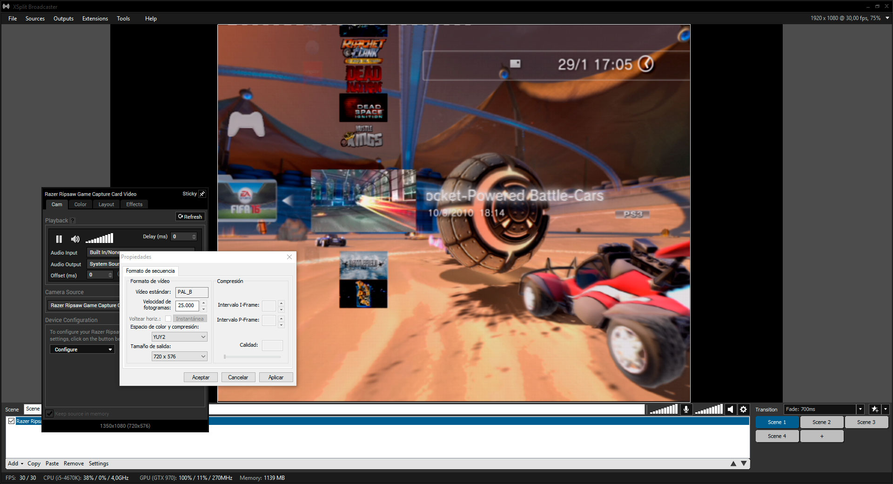Switch to the Effects tab
Image resolution: width=893 pixels, height=484 pixels.
click(x=134, y=204)
